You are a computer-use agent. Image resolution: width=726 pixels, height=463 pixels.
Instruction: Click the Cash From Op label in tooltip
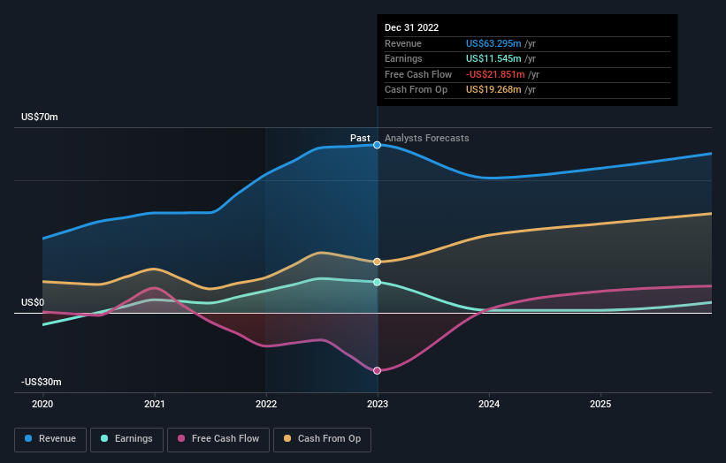[416, 90]
